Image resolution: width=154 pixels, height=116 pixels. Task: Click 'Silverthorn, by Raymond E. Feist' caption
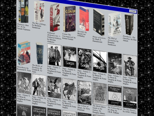point(24,68)
